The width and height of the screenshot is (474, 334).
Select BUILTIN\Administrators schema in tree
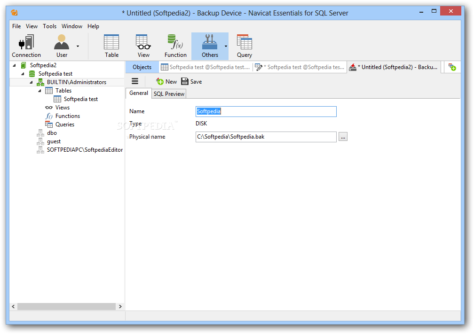click(77, 82)
